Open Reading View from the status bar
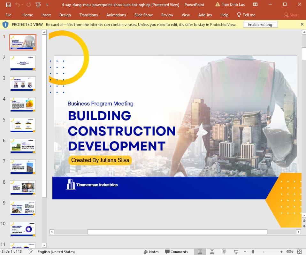This screenshot has height=255, width=306. click(224, 252)
